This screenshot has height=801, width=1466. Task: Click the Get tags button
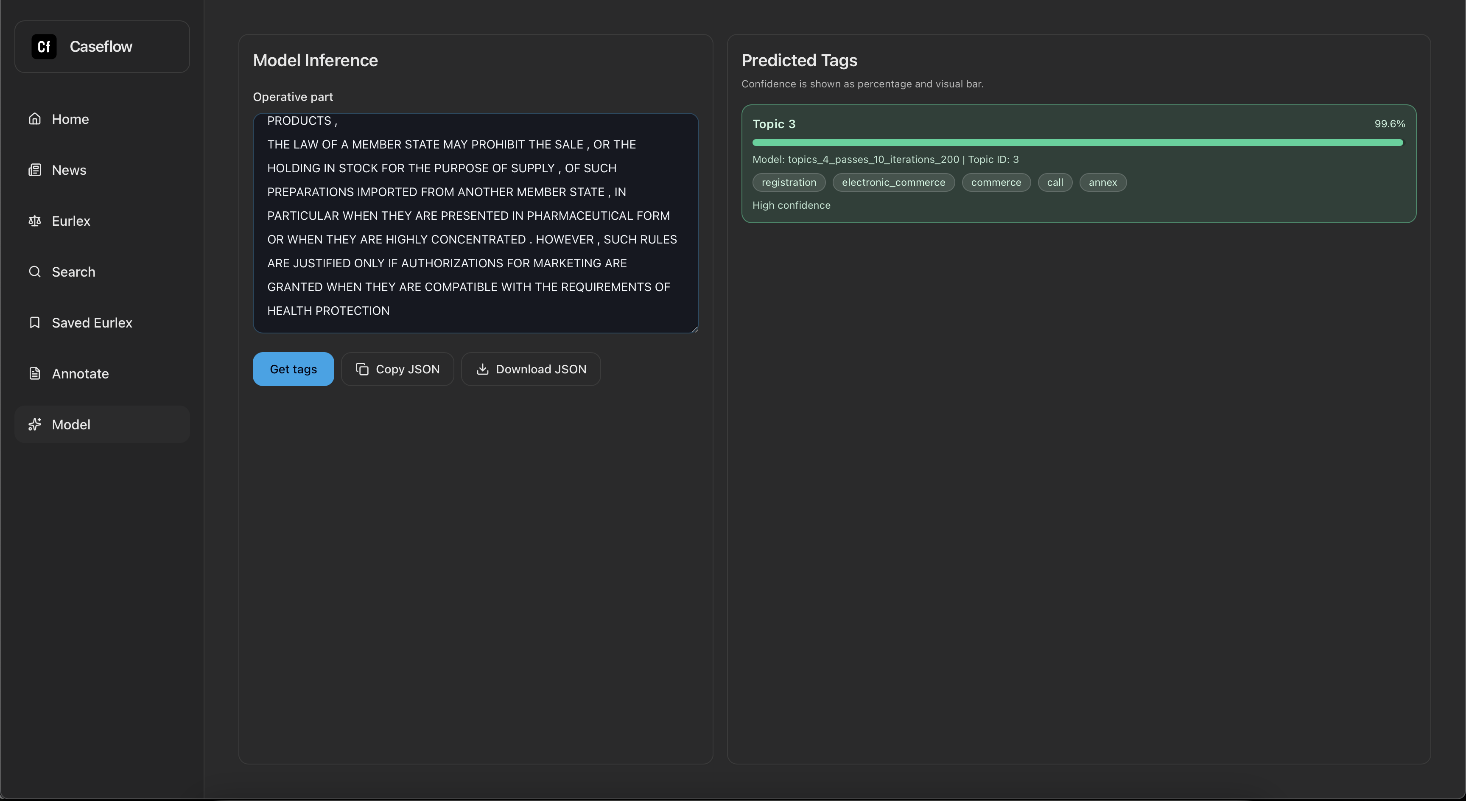point(293,369)
